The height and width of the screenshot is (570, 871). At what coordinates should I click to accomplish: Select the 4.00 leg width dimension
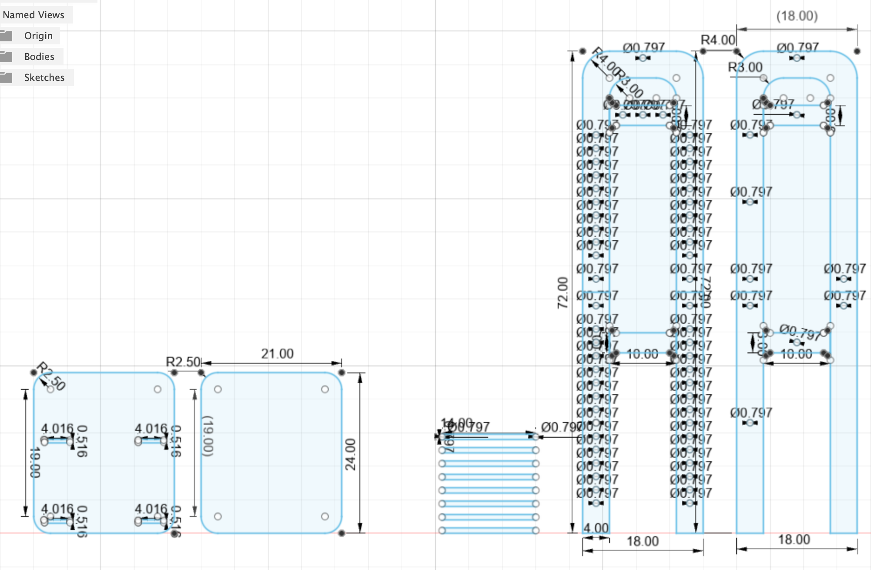point(596,528)
